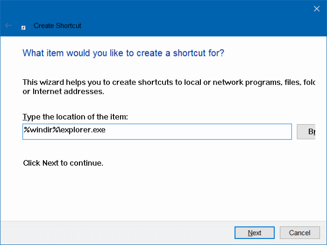
Task: Click the shortcut icon beside Create Shortcut title
Action: [x=23, y=28]
